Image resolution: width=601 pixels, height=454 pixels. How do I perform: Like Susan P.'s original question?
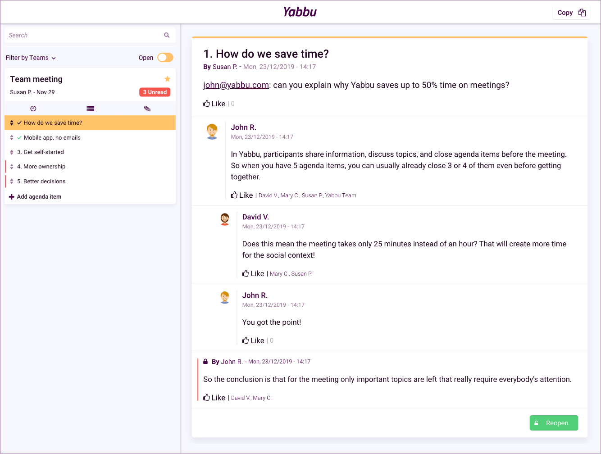(x=214, y=104)
